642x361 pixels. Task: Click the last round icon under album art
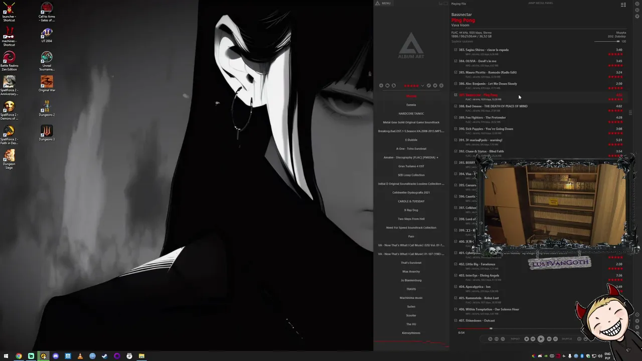[x=441, y=86]
